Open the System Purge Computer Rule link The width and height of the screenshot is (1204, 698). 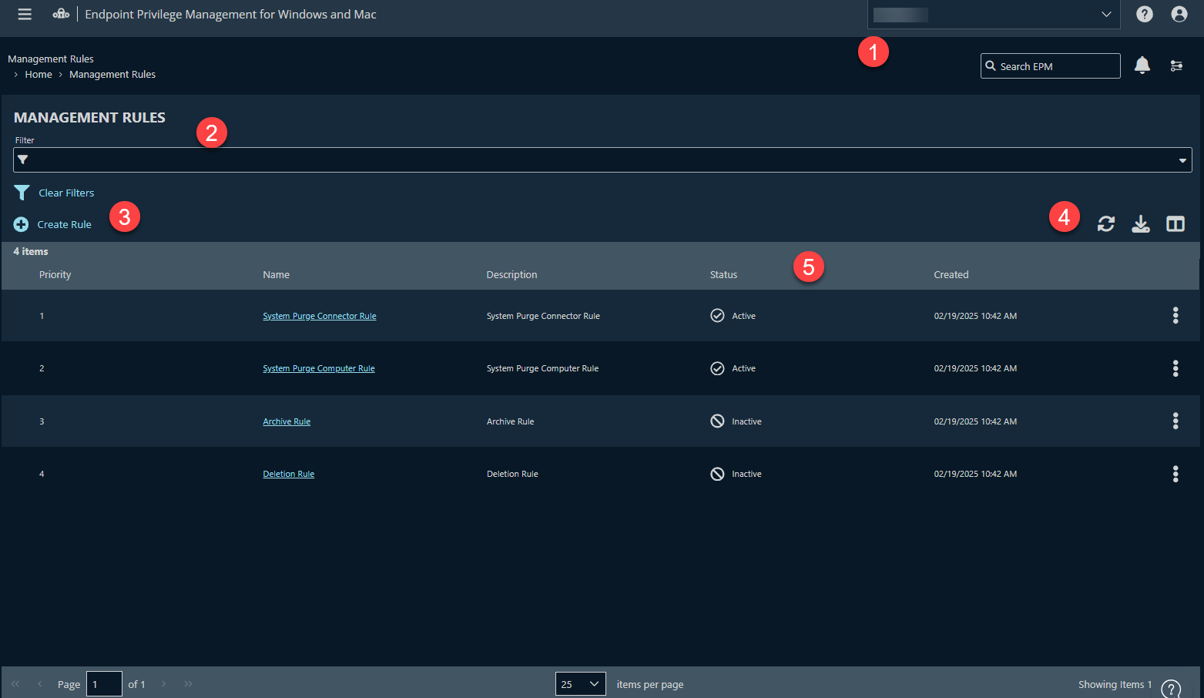[318, 368]
